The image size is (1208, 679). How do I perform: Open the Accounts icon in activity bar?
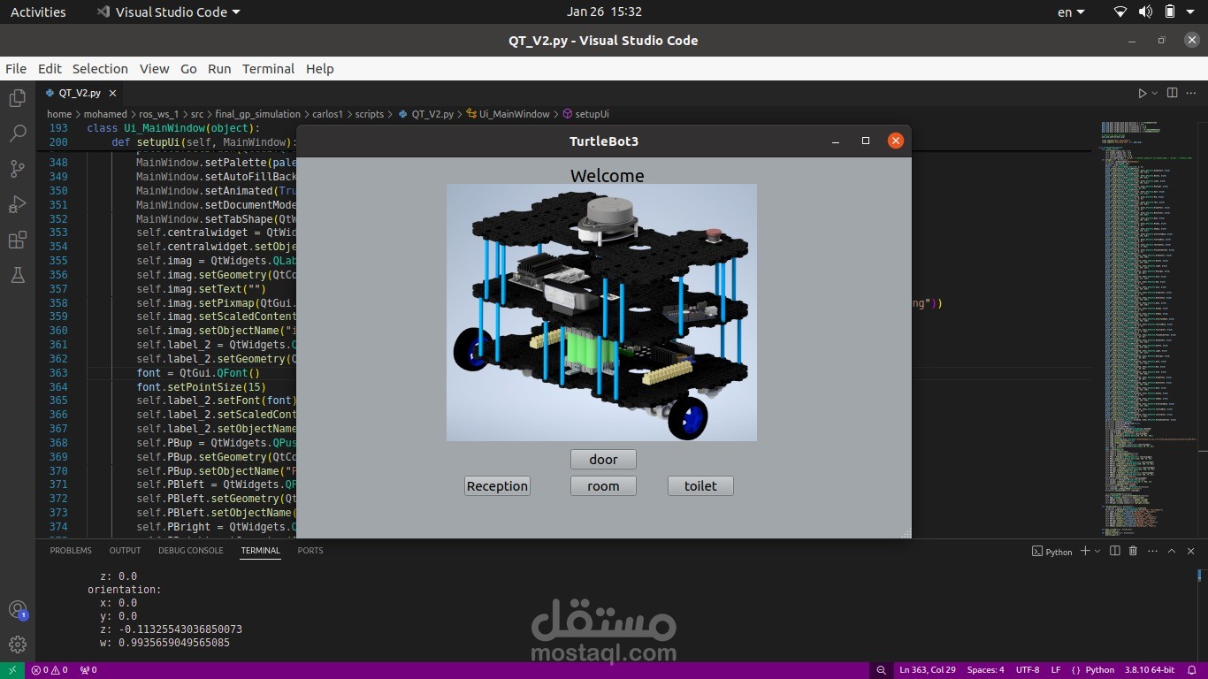[17, 610]
